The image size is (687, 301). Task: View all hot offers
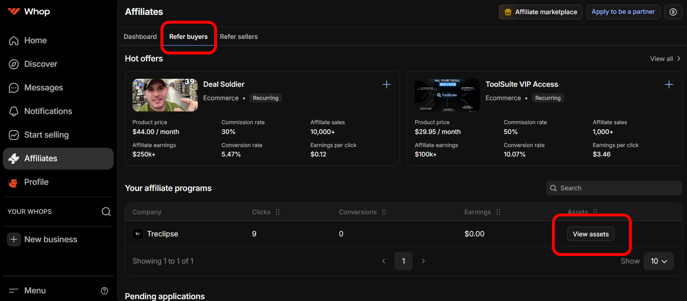click(x=665, y=59)
